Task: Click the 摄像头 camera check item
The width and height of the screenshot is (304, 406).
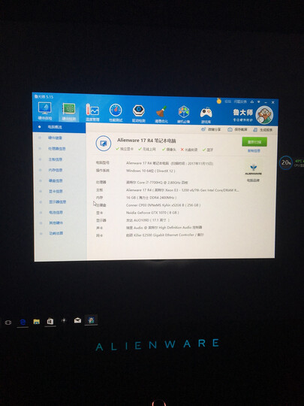Action: click(x=169, y=150)
